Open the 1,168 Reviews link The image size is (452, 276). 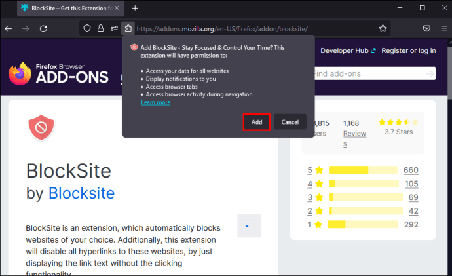pos(354,134)
